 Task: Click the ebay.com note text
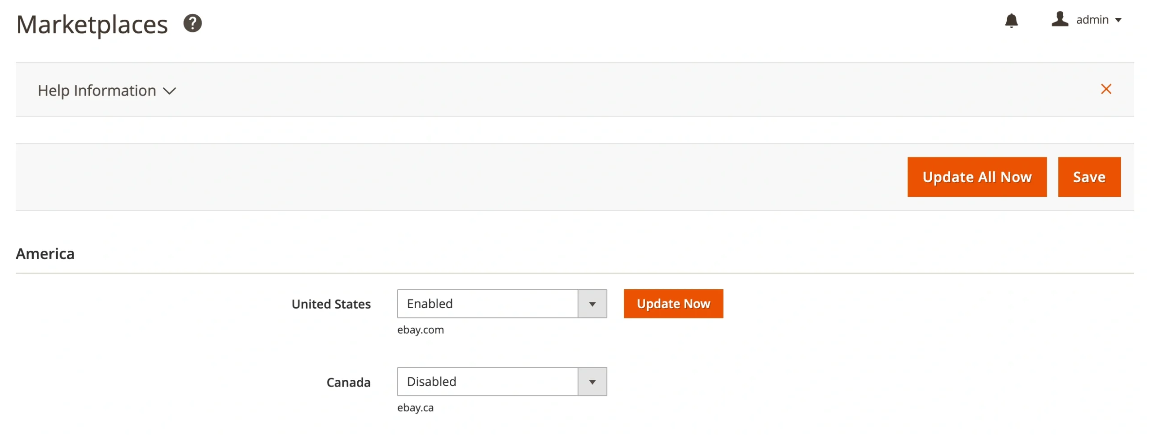(x=420, y=330)
